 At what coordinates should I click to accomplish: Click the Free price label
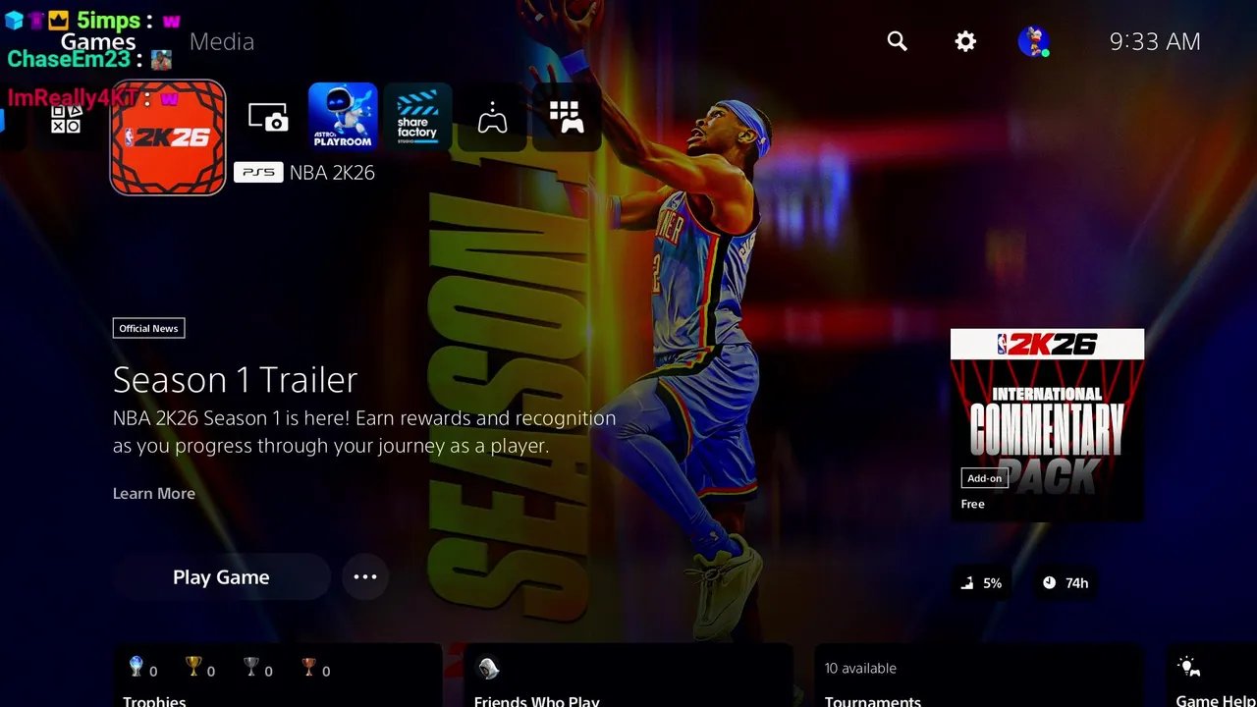click(x=972, y=504)
